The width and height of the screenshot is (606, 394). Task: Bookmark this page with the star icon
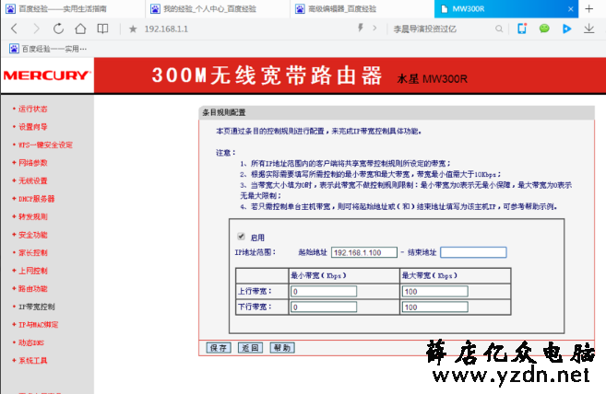[x=133, y=29]
